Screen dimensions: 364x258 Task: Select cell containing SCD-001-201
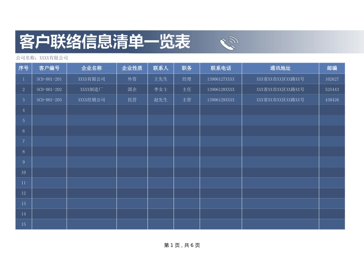pyautogui.click(x=48, y=78)
